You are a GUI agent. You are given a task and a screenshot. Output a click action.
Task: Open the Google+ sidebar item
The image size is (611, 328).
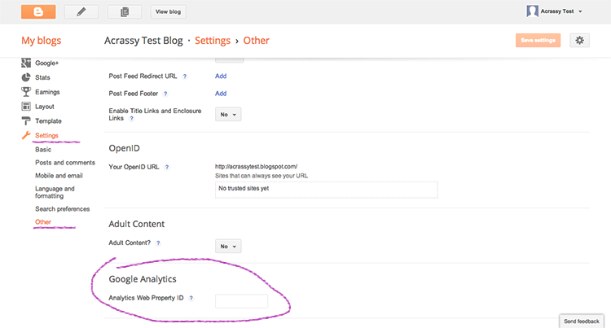click(x=46, y=63)
